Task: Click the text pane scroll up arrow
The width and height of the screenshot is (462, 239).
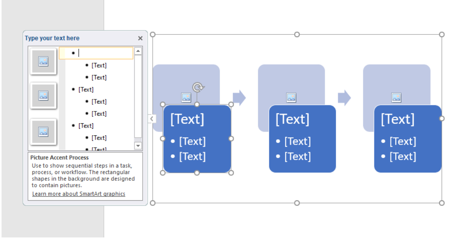Action: [x=138, y=51]
